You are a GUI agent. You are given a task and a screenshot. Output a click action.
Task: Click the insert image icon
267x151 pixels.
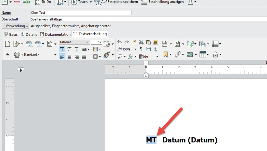[190, 55]
